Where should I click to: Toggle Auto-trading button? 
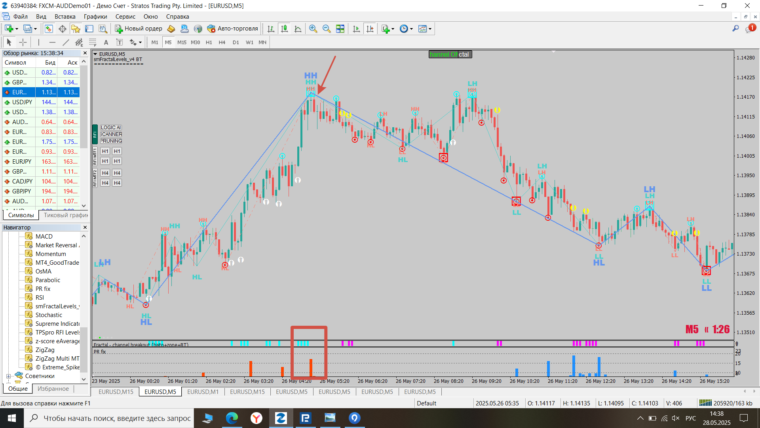pyautogui.click(x=232, y=29)
